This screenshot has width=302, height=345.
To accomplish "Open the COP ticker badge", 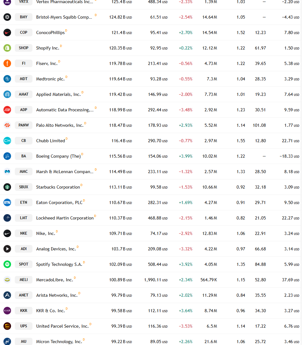I will click(24, 32).
